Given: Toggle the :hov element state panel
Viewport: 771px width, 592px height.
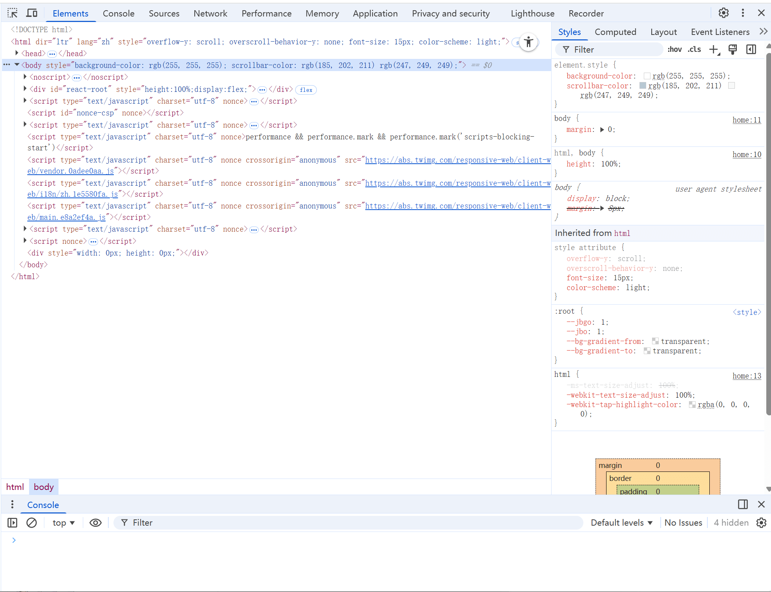Looking at the screenshot, I should point(674,49).
